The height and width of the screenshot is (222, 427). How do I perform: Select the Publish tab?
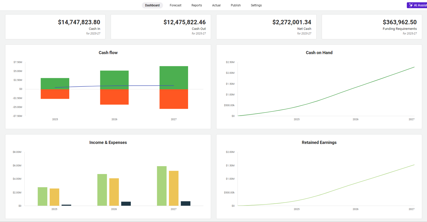pyautogui.click(x=236, y=5)
